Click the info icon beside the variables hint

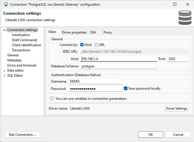pyautogui.click(x=52, y=99)
